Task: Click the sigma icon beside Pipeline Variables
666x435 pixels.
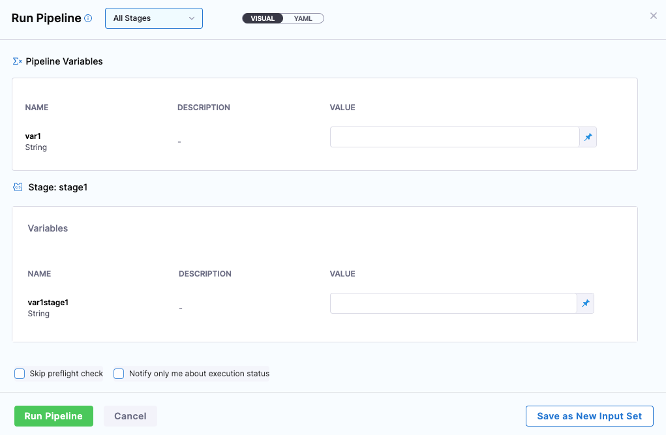Action: pyautogui.click(x=18, y=61)
